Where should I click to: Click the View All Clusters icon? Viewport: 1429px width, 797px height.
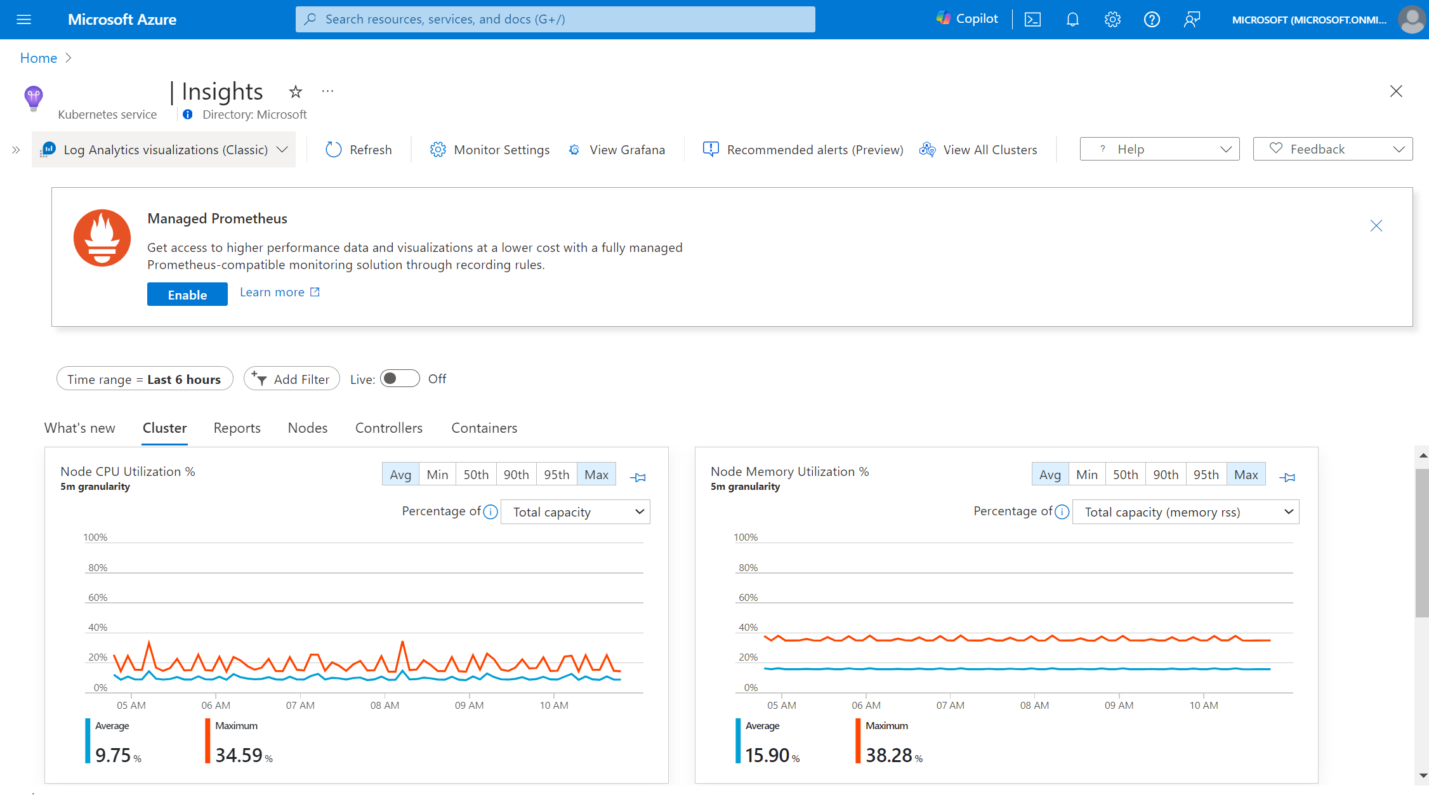click(x=926, y=149)
